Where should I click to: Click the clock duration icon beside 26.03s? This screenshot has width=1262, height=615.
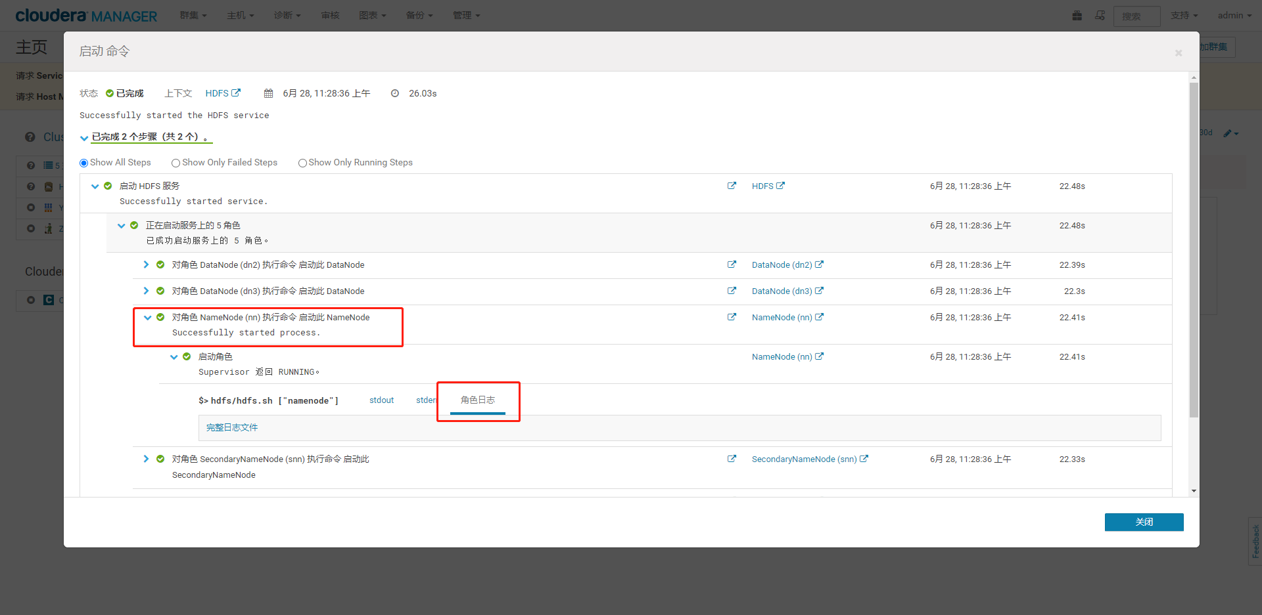pyautogui.click(x=395, y=93)
